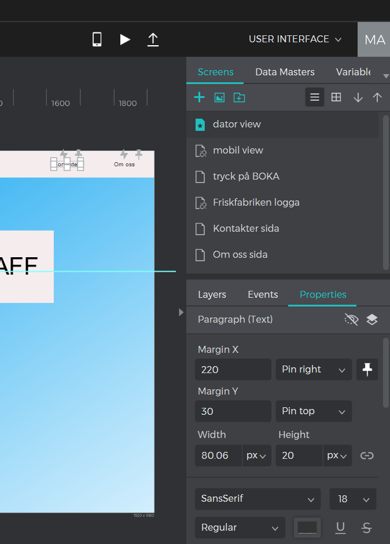This screenshot has width=390, height=544.
Task: Open mobile device preview icon
Action: tap(97, 39)
